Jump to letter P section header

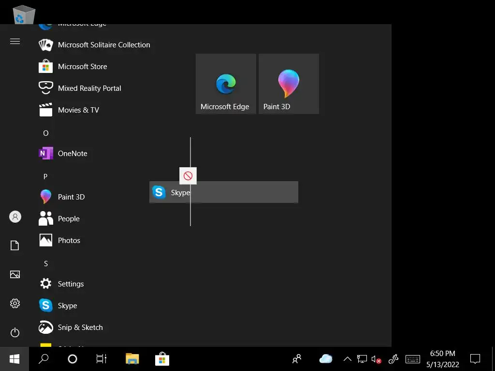pos(45,177)
